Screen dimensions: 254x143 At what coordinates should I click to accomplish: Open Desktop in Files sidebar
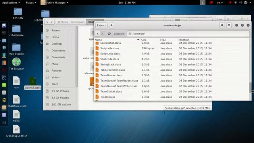click(x=60, y=44)
